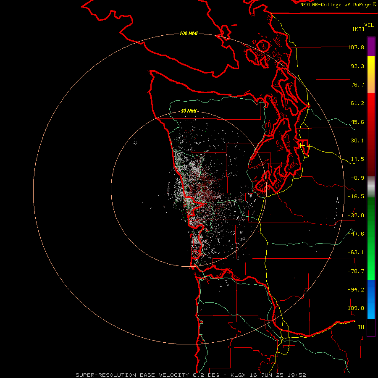
Task: Click the gray zero-velocity band of the color bar
Action: pos(371,187)
